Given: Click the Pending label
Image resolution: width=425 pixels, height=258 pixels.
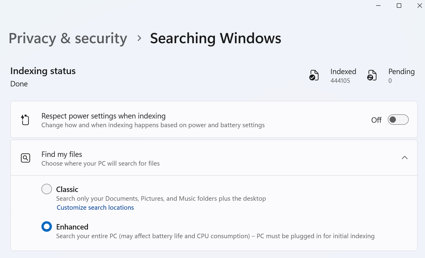Looking at the screenshot, I should (401, 72).
